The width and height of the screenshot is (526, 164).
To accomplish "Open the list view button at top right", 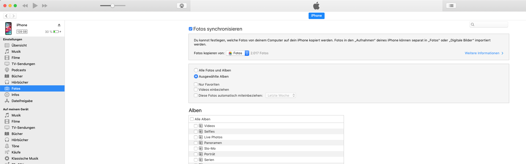I will pos(451,6).
